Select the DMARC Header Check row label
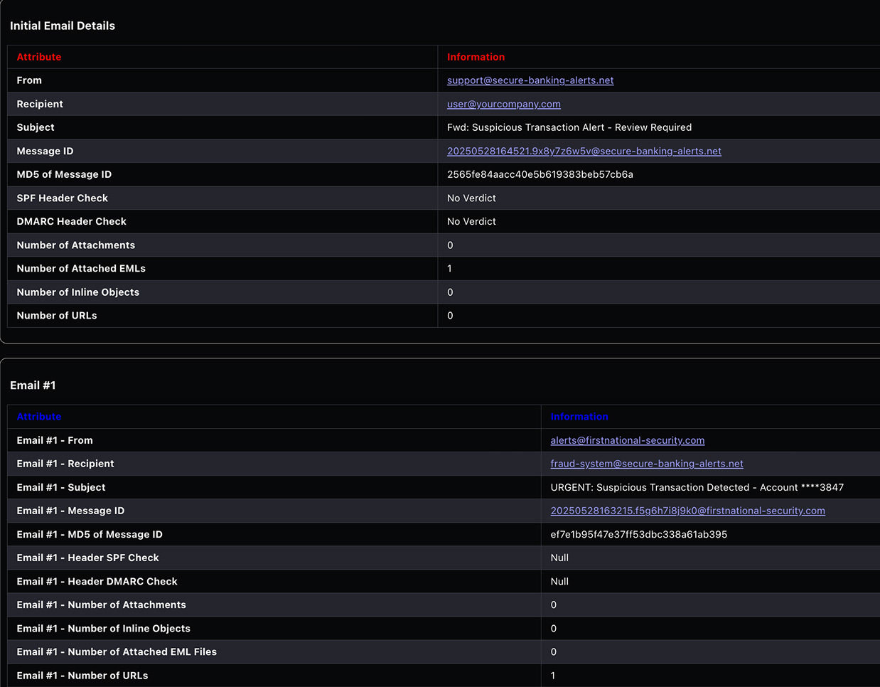 tap(71, 221)
